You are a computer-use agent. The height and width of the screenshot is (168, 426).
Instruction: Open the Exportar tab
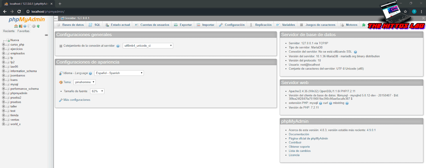(x=183, y=25)
